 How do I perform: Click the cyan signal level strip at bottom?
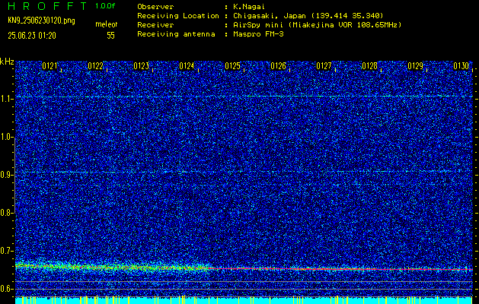pos(244,300)
